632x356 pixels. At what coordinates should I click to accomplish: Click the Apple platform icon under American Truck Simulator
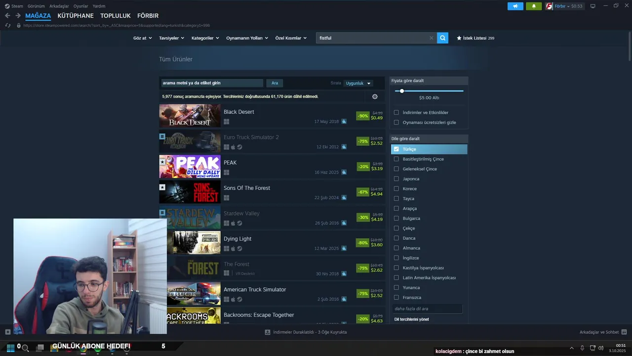233,299
